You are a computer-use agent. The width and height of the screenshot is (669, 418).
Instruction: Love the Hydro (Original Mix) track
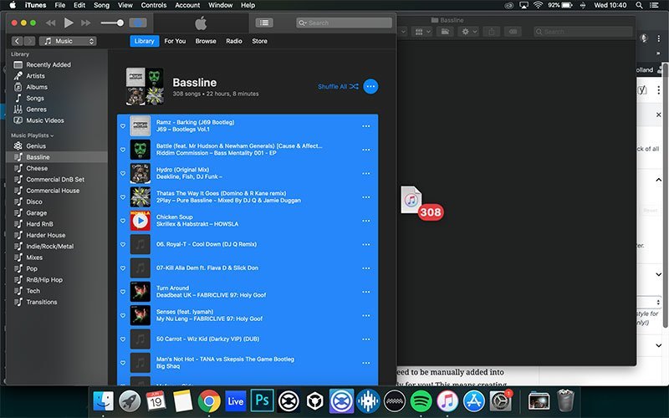pyautogui.click(x=123, y=174)
